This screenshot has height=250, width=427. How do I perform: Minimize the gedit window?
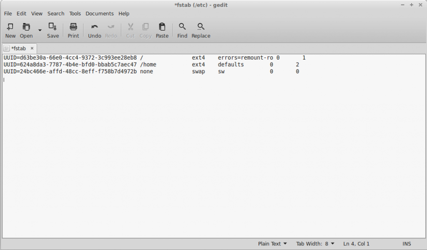coord(402,5)
